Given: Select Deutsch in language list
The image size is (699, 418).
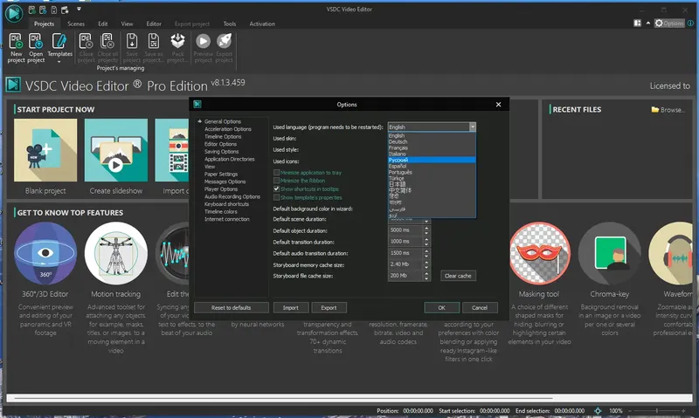Looking at the screenshot, I should 432,141.
